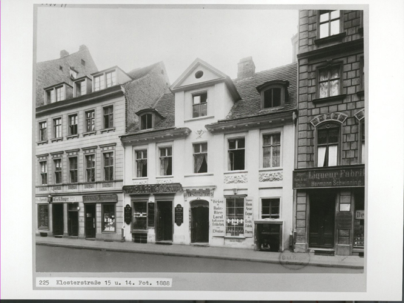The height and width of the screenshot is (303, 404).
Task: Click the window just below the central gable pediment
Action: (200, 104)
